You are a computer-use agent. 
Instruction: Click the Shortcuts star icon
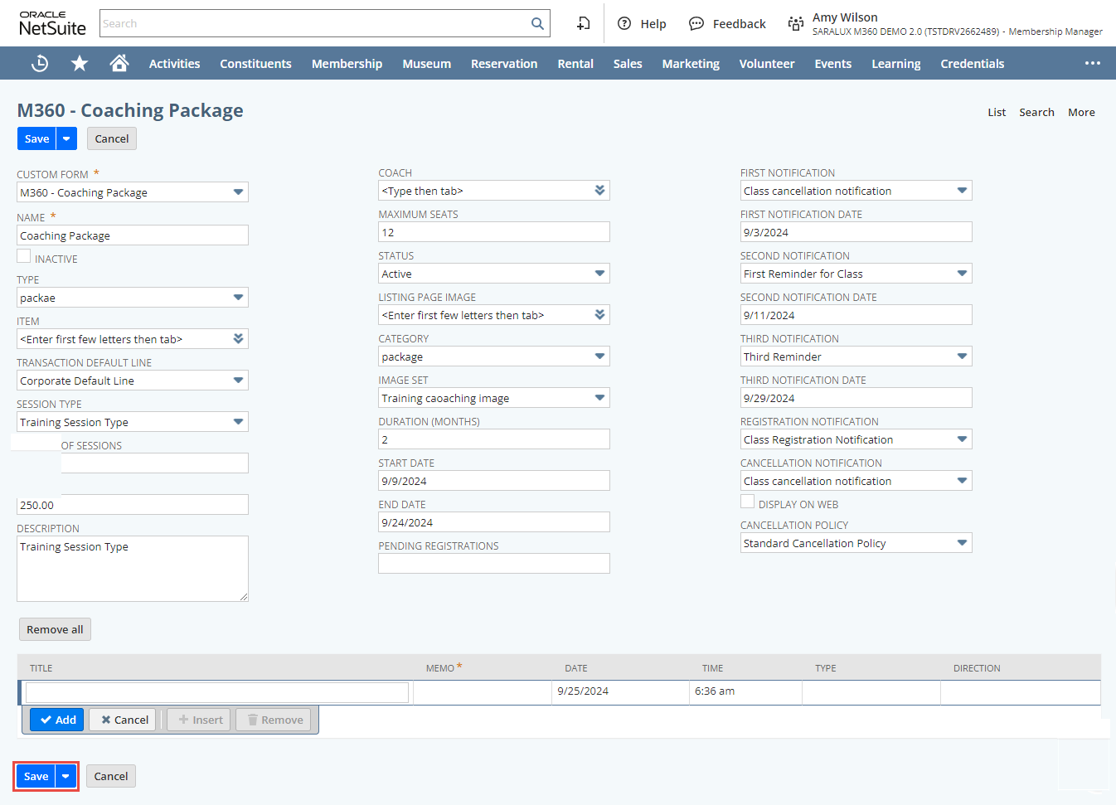[x=80, y=64]
